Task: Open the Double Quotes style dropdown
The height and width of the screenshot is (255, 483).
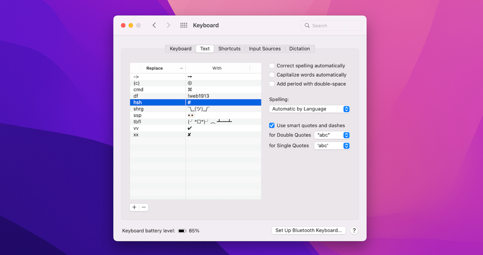Action: point(332,135)
